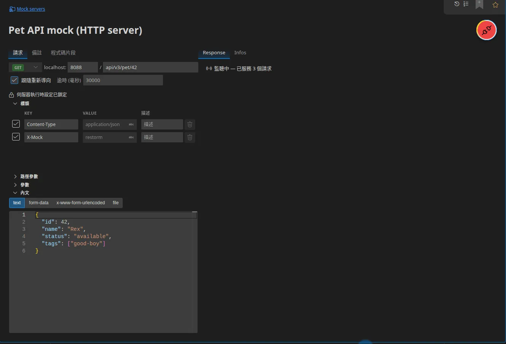The width and height of the screenshot is (506, 344).
Task: Switch to the 備註 tab
Action: tap(37, 53)
